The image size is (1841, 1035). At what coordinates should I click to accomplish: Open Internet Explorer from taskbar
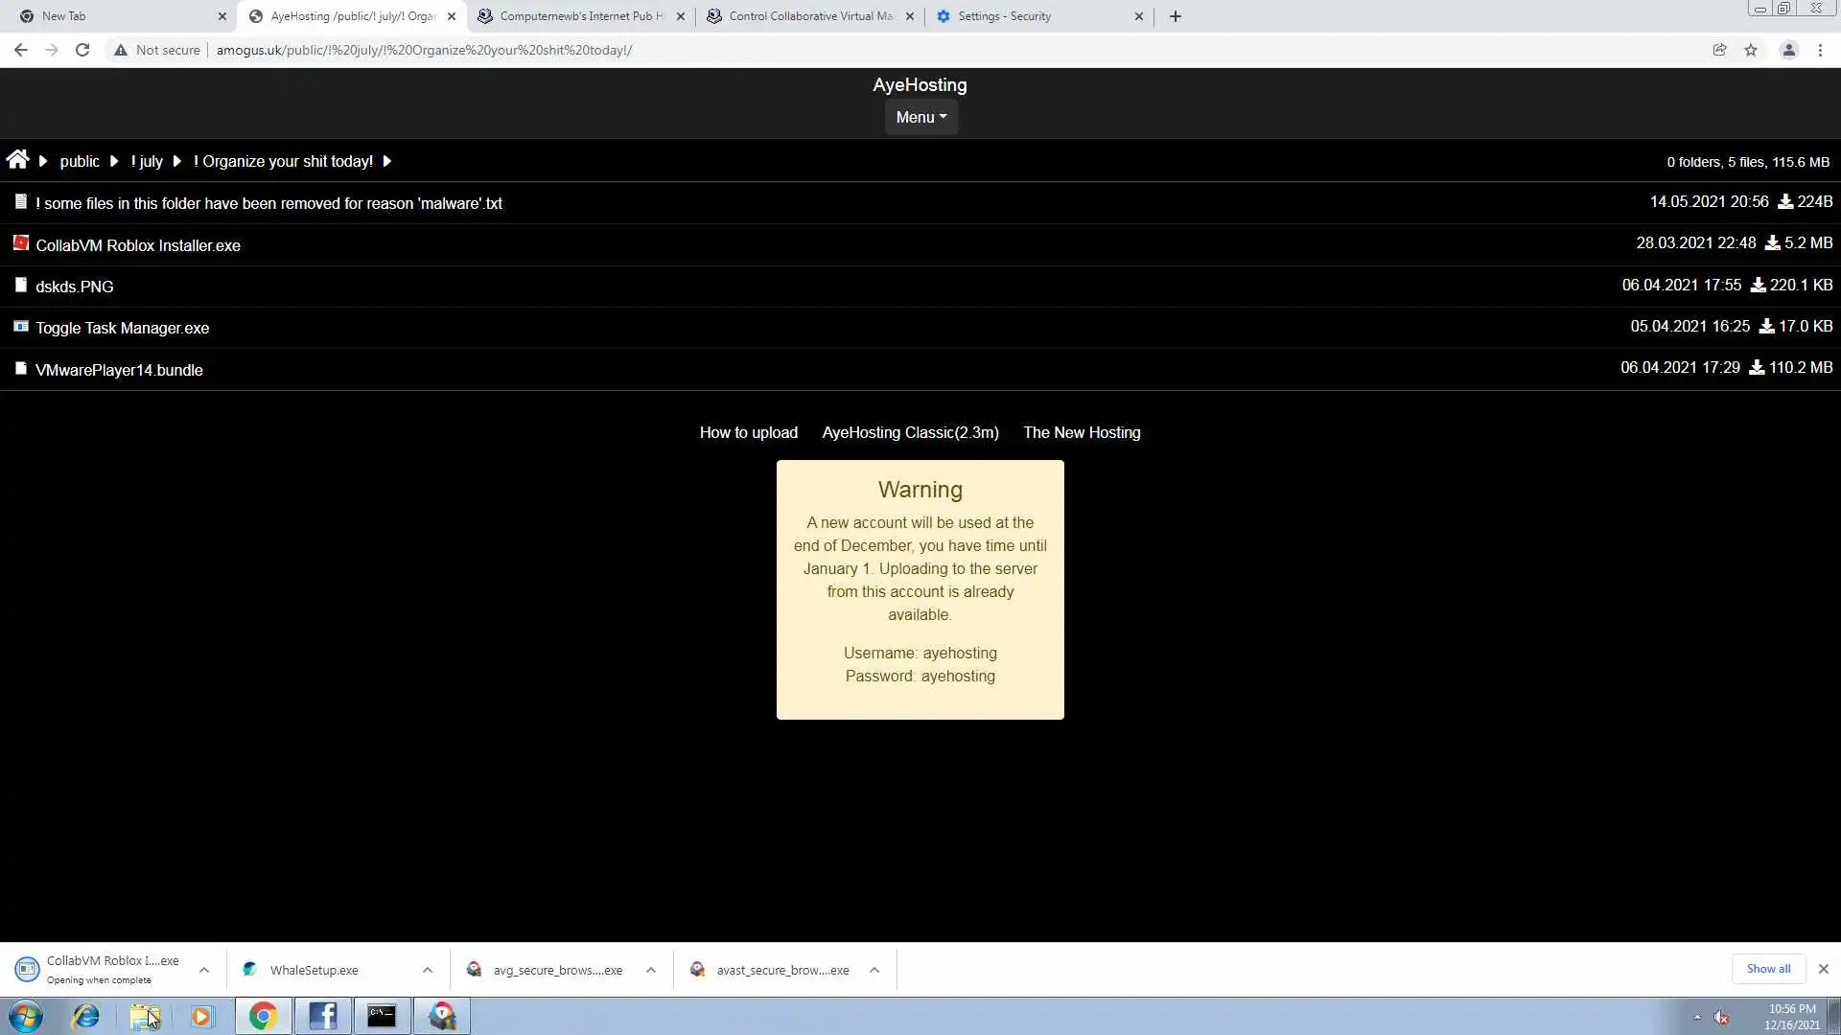click(x=85, y=1016)
